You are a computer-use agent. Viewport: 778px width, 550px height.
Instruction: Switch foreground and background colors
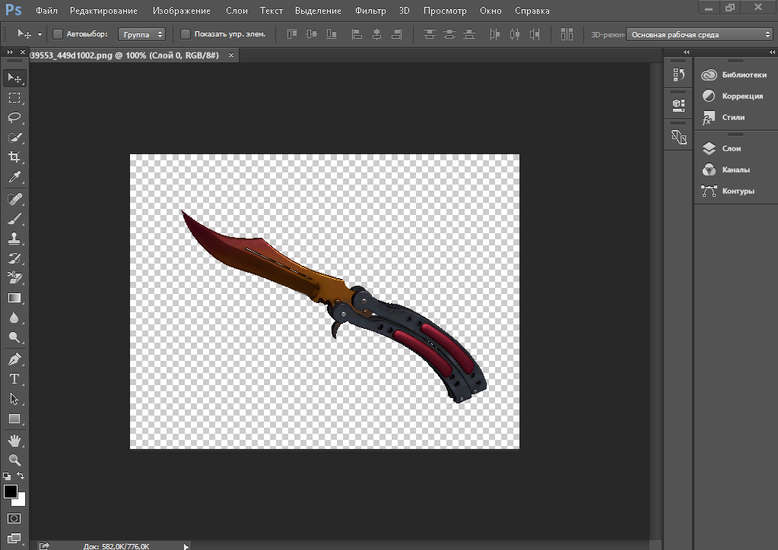click(21, 476)
